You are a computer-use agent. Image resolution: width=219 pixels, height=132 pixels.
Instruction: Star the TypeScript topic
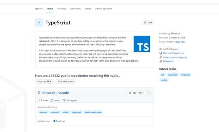tap(148, 22)
